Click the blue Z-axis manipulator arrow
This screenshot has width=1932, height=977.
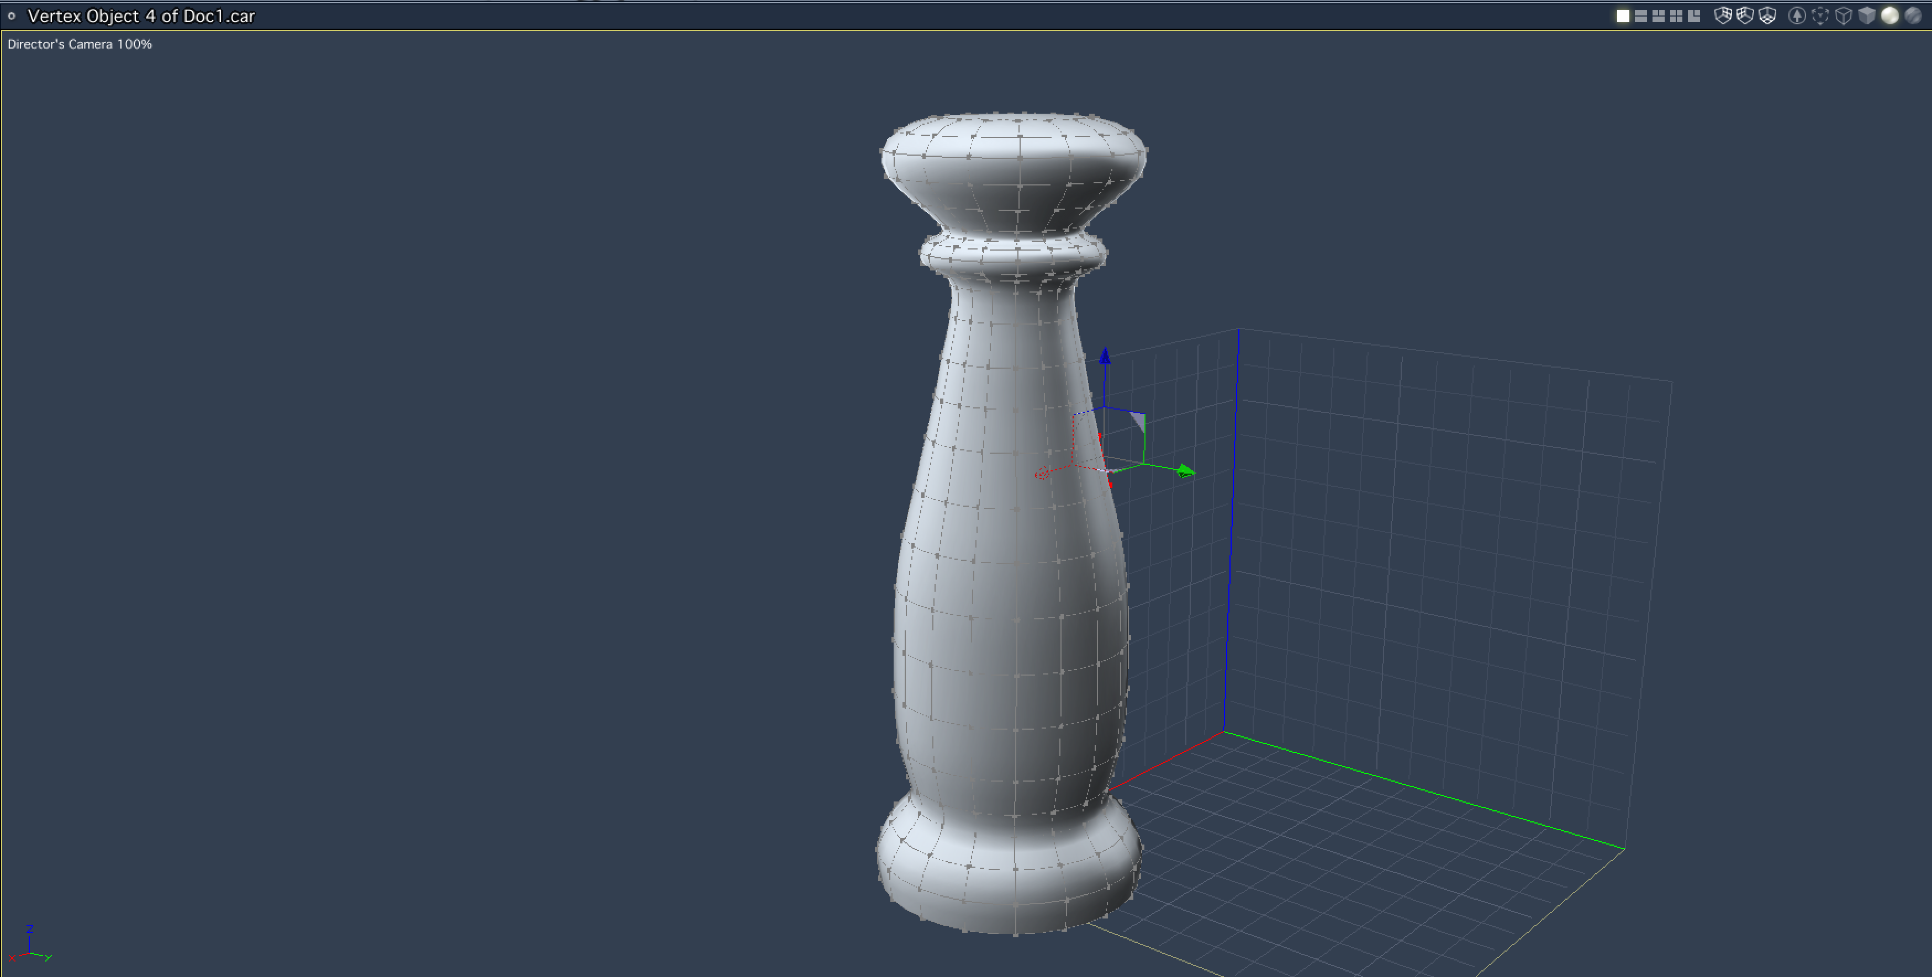click(1105, 357)
